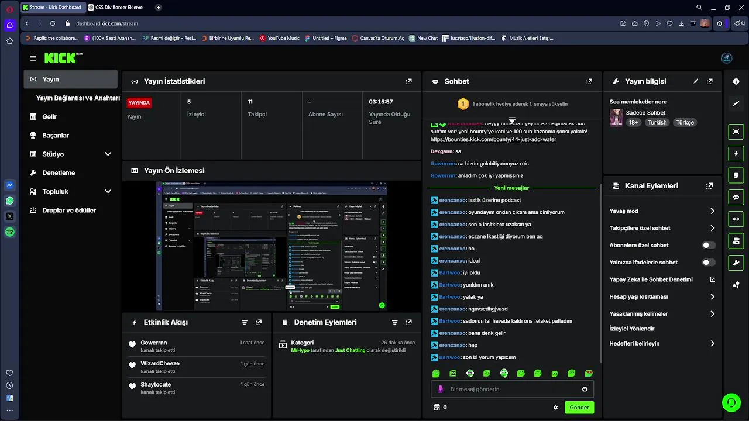Click İzleyici Yönlendir option
This screenshot has height=421, width=749.
(632, 329)
